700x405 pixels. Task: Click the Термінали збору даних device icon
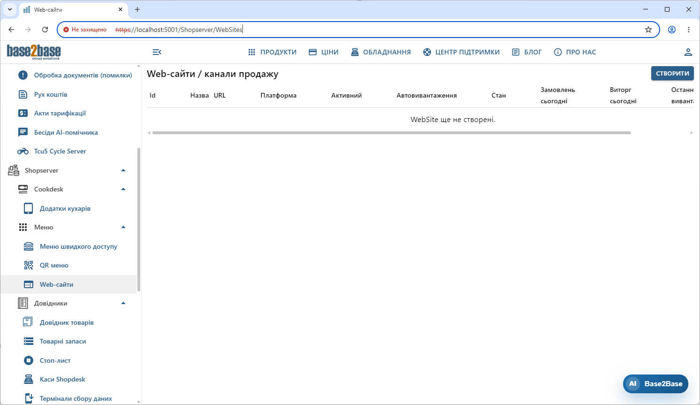coord(29,398)
